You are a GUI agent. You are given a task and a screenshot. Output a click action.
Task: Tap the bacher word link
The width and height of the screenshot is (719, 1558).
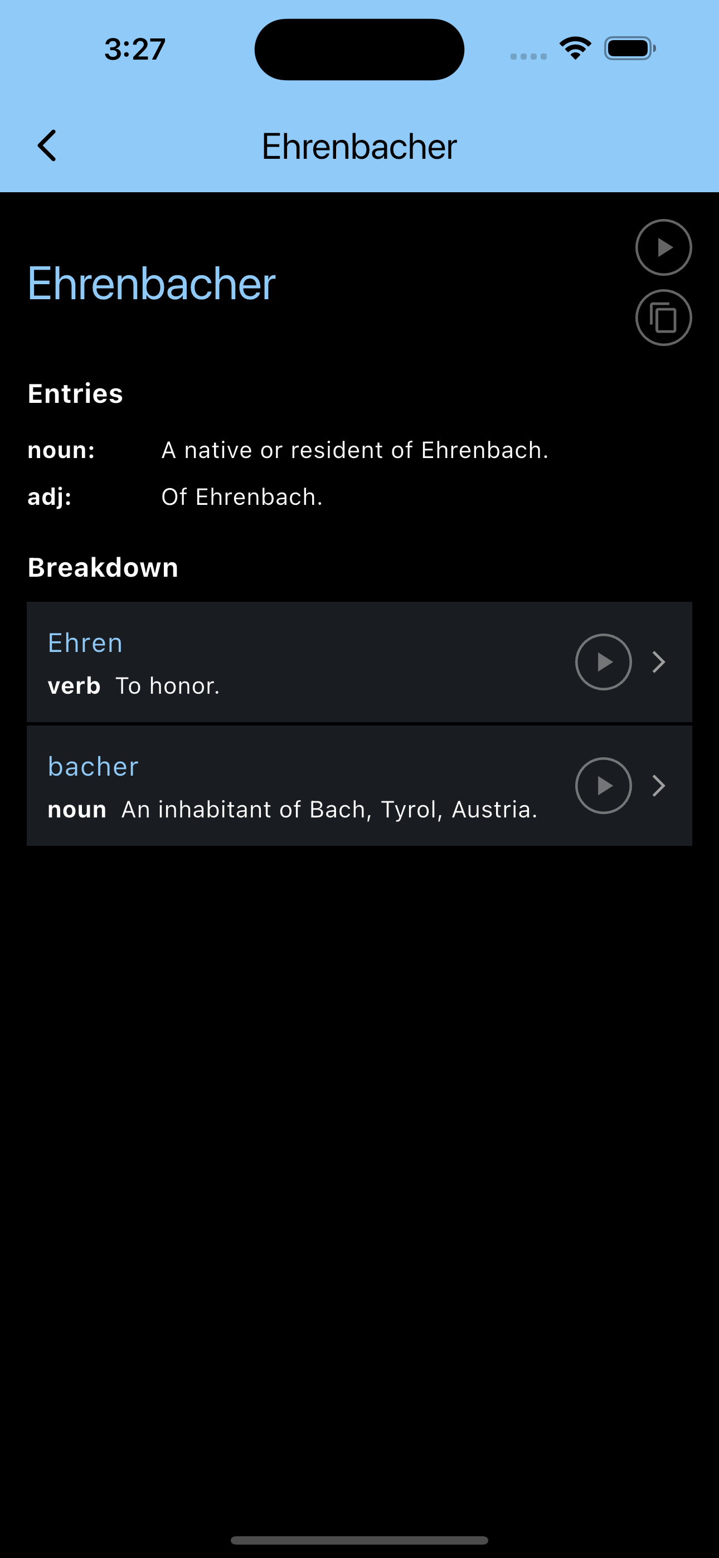[93, 766]
